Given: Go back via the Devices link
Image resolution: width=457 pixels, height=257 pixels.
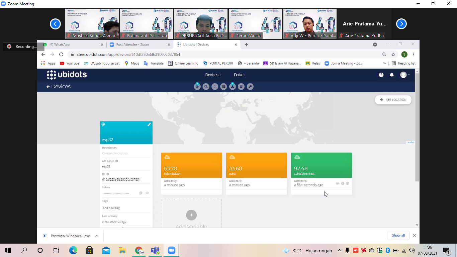Looking at the screenshot, I should [59, 87].
